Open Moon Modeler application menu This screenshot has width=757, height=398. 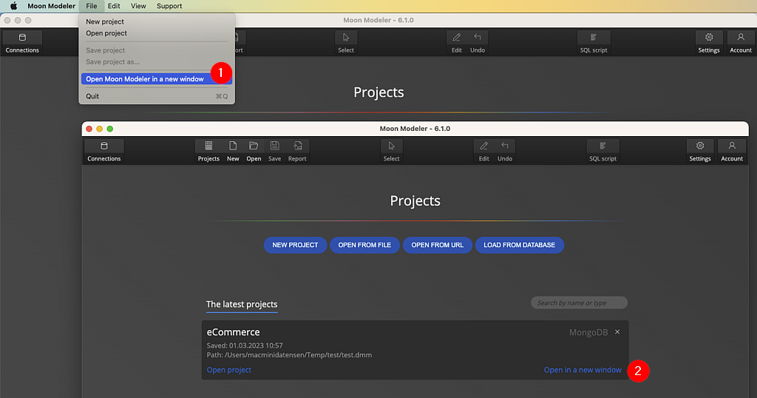coord(51,6)
